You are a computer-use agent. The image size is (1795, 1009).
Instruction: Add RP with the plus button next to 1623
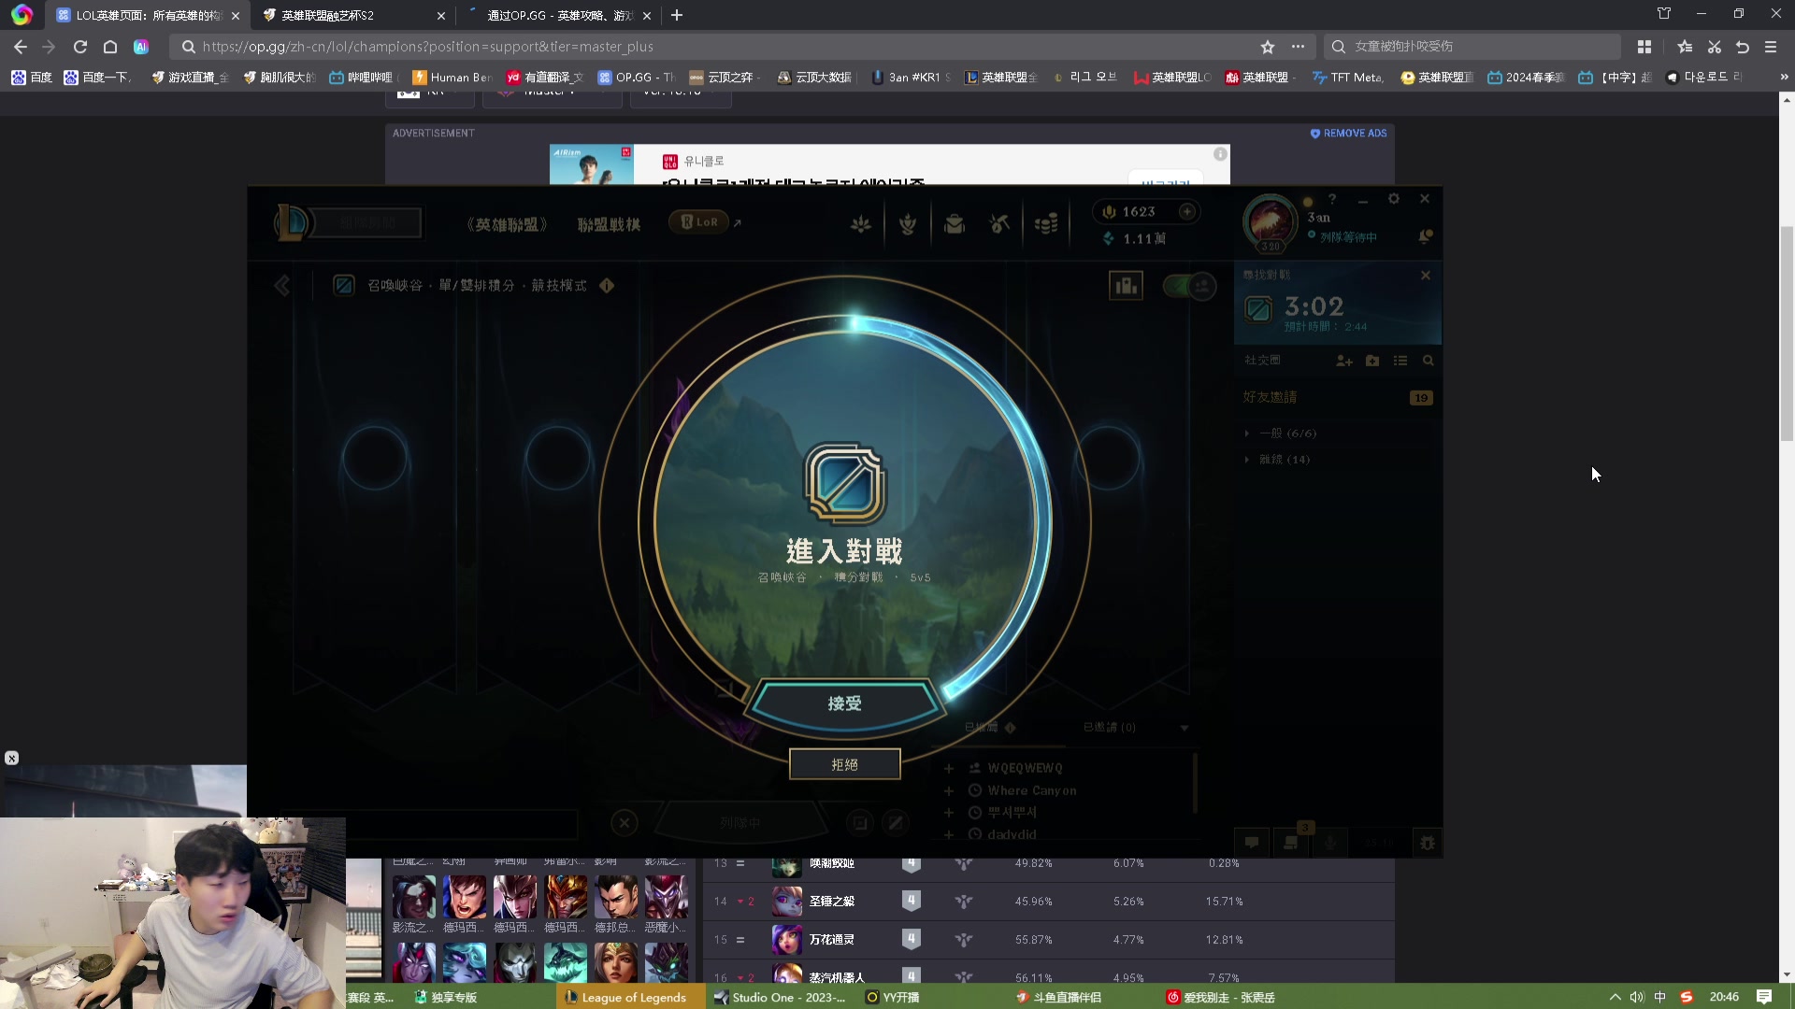[1186, 212]
